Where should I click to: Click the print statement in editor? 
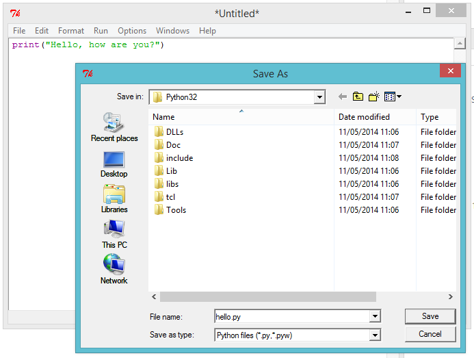(x=88, y=44)
